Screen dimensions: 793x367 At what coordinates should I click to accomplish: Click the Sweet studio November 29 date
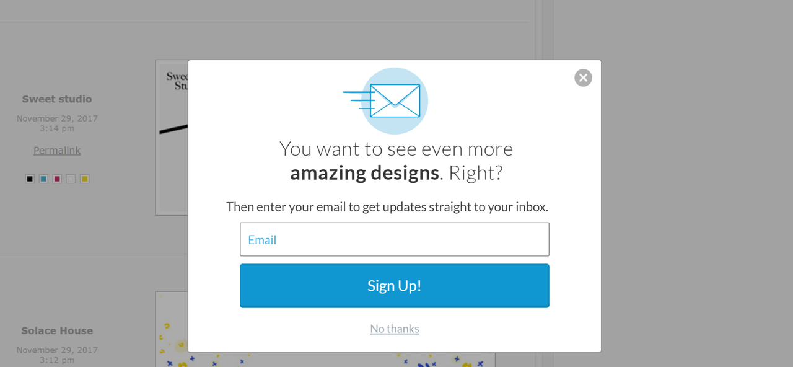coord(57,123)
